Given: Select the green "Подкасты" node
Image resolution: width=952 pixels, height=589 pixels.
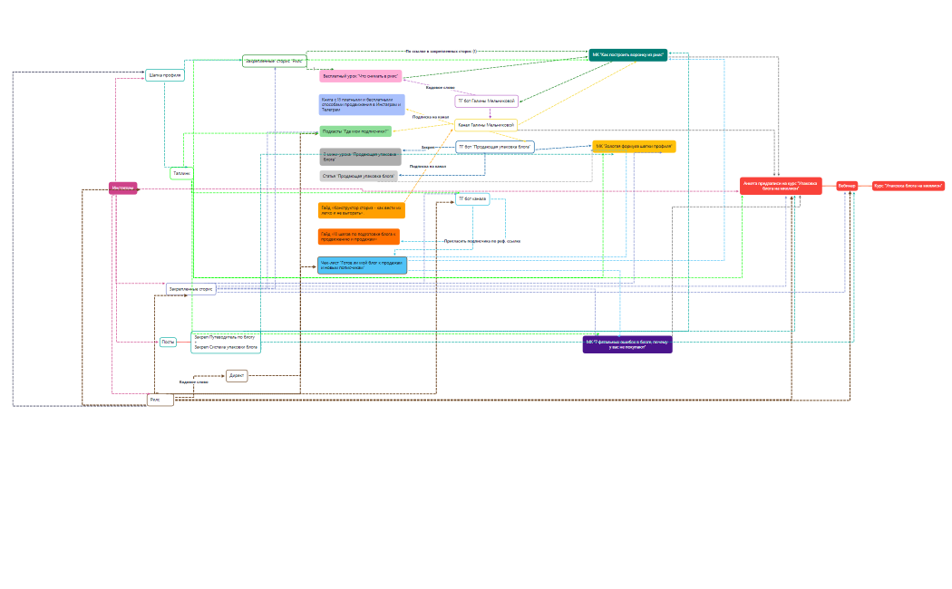Looking at the screenshot, I should (x=355, y=131).
